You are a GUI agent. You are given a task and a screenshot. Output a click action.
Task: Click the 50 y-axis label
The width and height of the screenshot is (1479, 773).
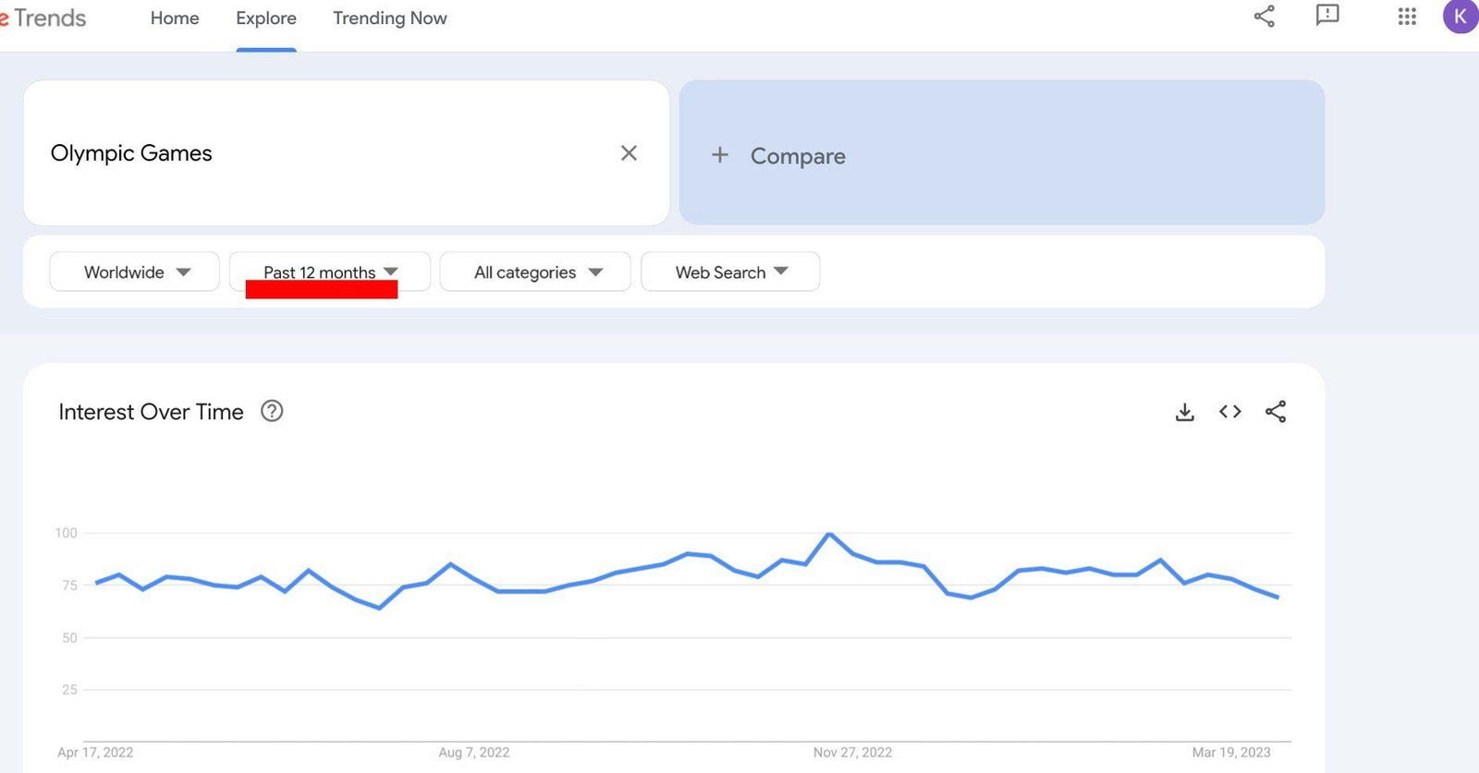69,637
